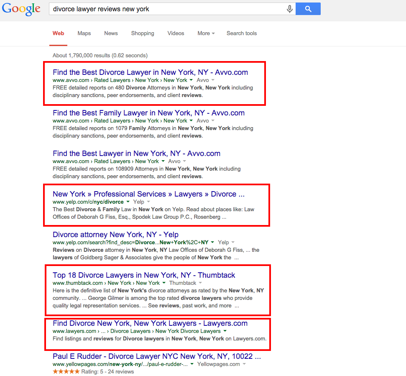Open the Shopping tab
This screenshot has height=376, width=406.
click(x=143, y=33)
